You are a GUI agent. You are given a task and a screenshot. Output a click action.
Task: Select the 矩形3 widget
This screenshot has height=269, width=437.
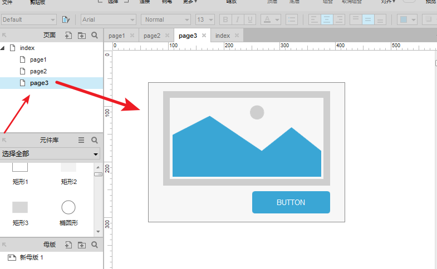(x=20, y=213)
